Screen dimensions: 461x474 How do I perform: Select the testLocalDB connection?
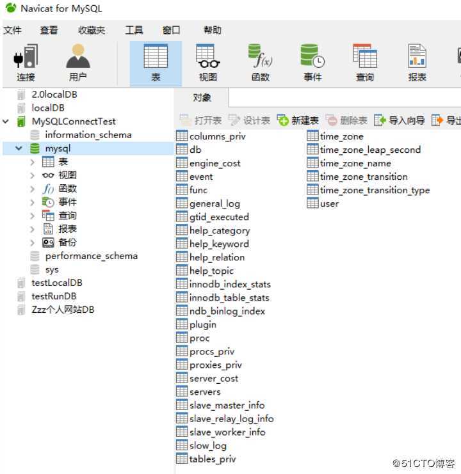point(57,283)
